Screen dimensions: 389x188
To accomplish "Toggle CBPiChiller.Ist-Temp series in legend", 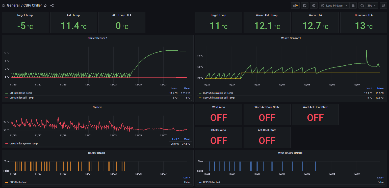I will click(x=21, y=93).
